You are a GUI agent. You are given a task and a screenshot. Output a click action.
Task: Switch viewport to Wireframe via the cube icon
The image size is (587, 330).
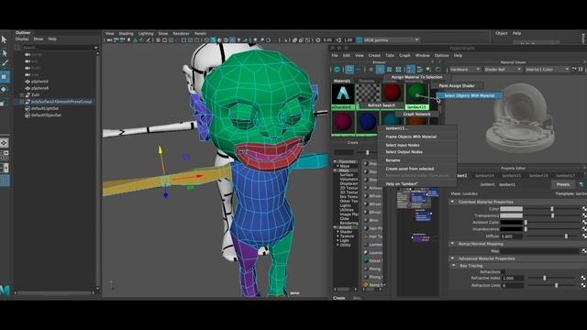(206, 40)
